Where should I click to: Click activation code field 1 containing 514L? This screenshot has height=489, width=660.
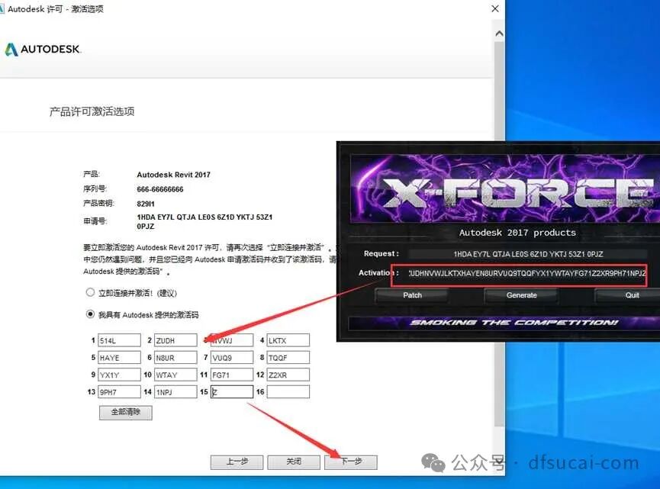119,340
